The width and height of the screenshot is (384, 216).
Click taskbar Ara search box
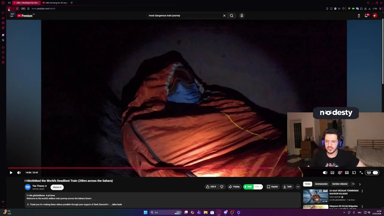tap(166, 212)
